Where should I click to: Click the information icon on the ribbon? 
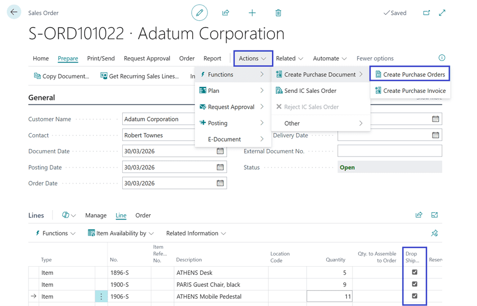[x=442, y=58]
